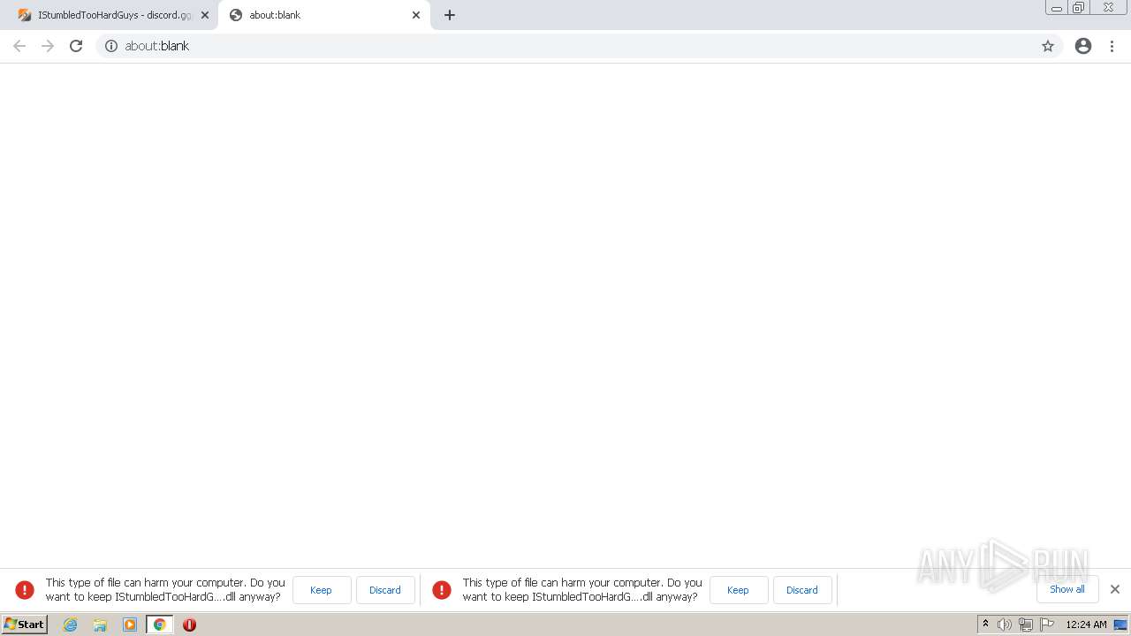Switch to the IStumbledTooHardGuys discord tab
1131x636 pixels.
[x=113, y=15]
